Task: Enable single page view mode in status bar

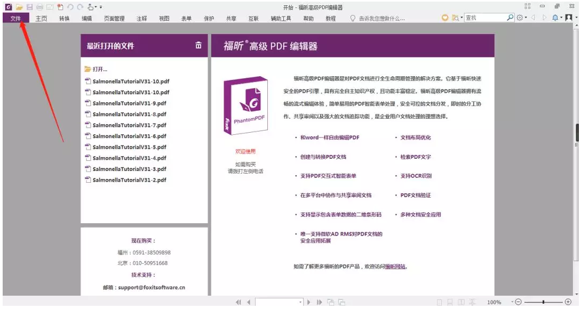Action: coord(440,302)
